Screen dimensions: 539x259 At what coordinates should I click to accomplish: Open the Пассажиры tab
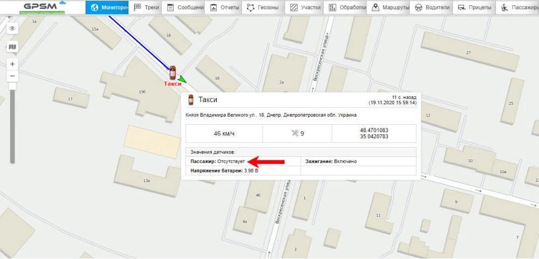point(517,7)
